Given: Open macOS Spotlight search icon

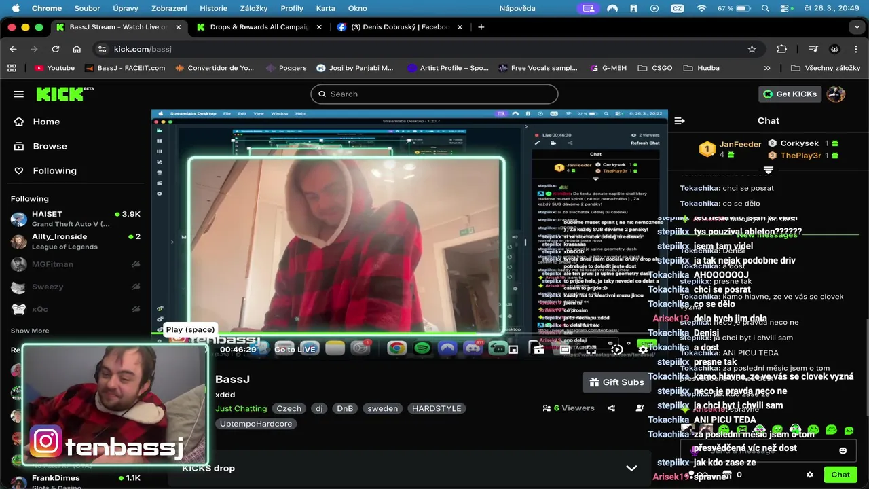Looking at the screenshot, I should click(765, 8).
